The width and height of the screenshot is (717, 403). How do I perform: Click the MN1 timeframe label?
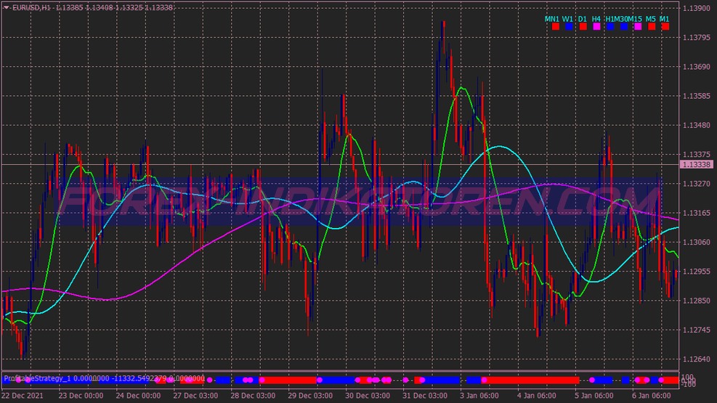point(552,19)
